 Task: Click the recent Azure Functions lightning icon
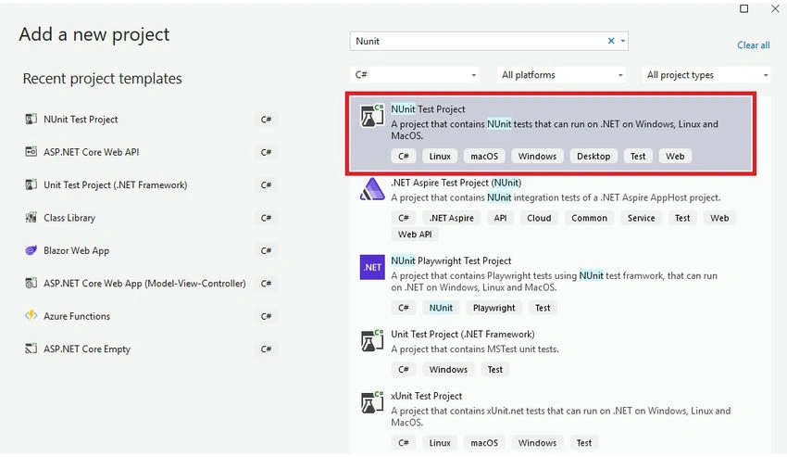(31, 315)
